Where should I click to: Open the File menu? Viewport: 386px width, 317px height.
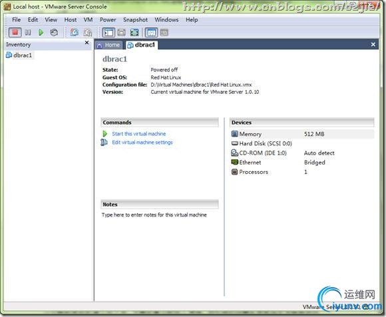click(x=16, y=20)
